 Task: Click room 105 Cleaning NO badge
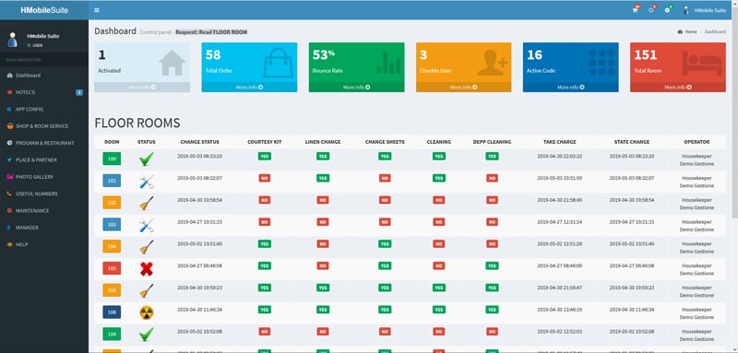[439, 265]
